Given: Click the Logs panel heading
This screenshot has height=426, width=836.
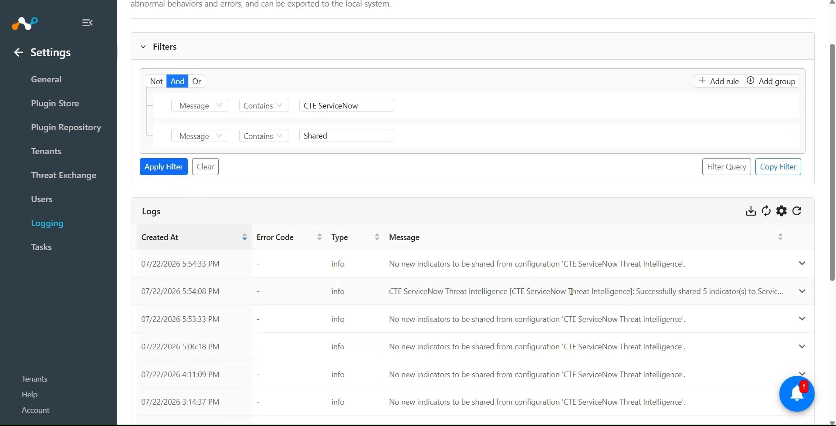Looking at the screenshot, I should (x=151, y=212).
